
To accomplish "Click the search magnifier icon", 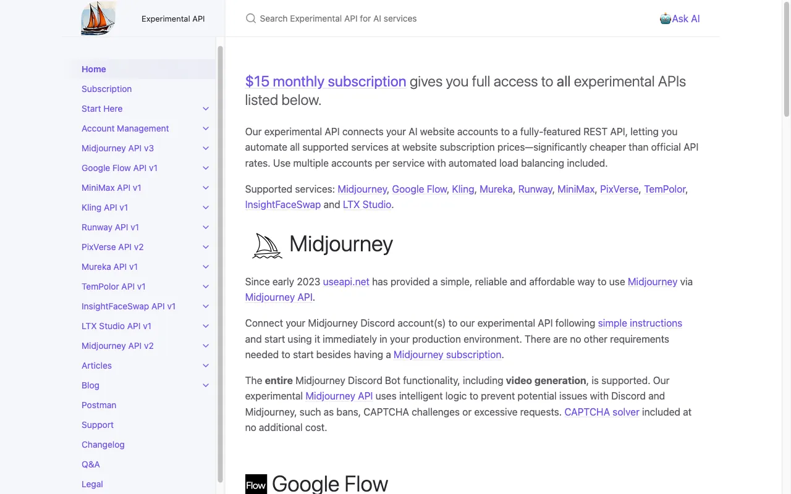I will (x=251, y=19).
